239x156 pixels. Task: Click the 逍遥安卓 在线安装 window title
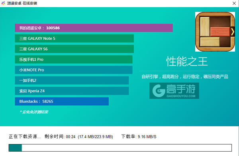pyautogui.click(x=22, y=3)
